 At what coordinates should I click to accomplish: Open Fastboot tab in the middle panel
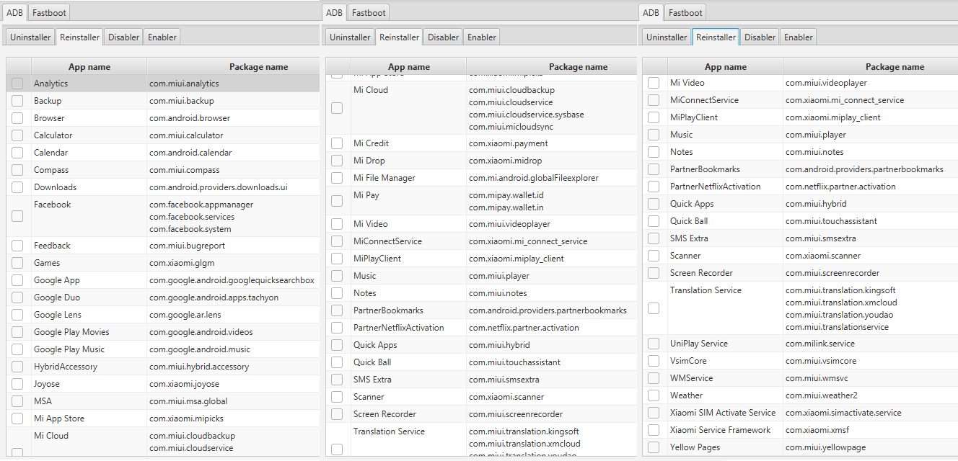tap(369, 12)
